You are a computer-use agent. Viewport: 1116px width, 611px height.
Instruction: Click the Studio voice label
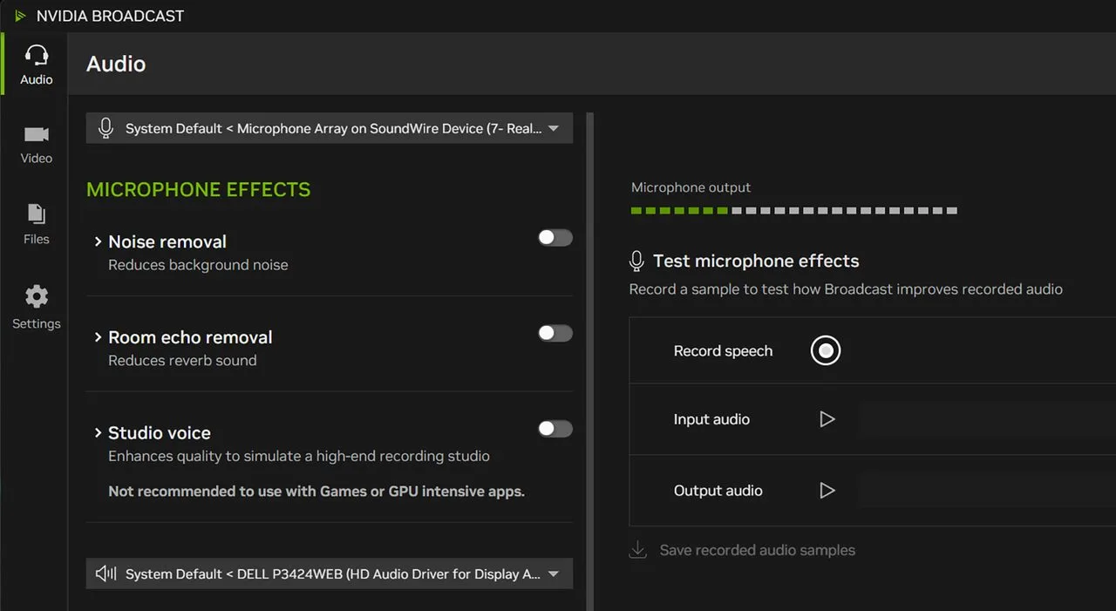pyautogui.click(x=160, y=433)
